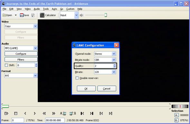
Task: Open the Edit menu
Action: 11,9
